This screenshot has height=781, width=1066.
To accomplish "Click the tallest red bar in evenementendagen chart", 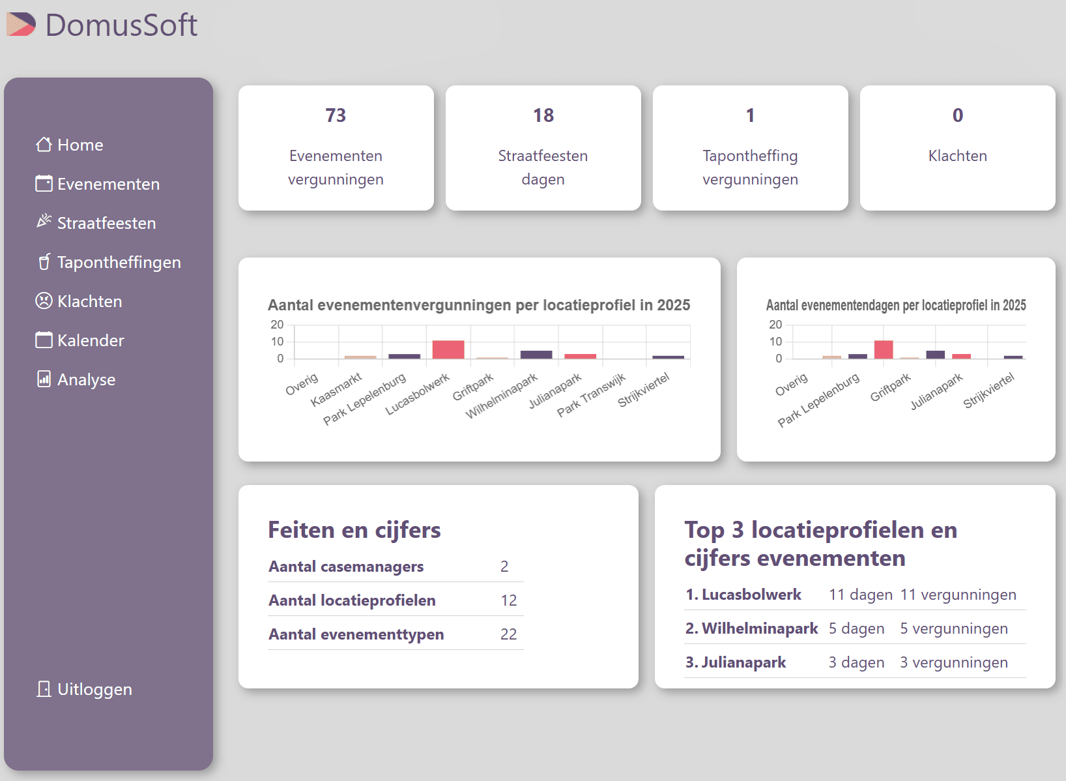I will pyautogui.click(x=884, y=349).
